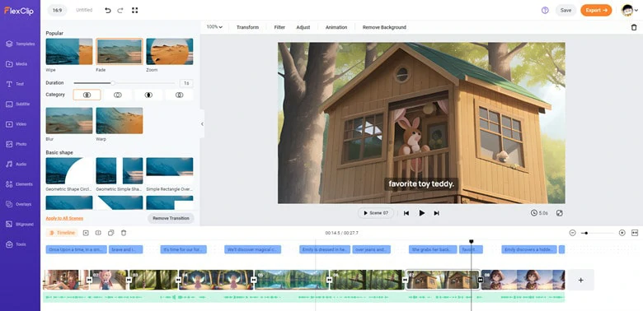
Task: Open the Templates sidebar icon
Action: coord(9,44)
